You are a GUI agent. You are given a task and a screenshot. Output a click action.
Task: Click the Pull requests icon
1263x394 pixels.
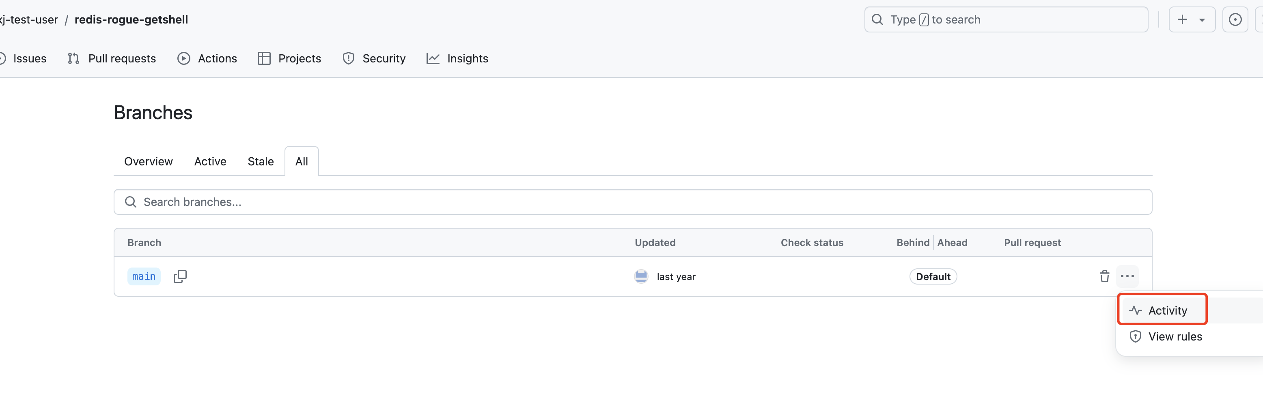coord(73,59)
